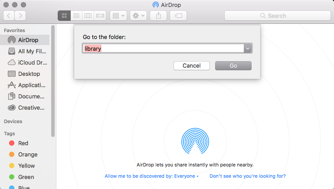Image resolution: width=334 pixels, height=189 pixels.
Task: Select the Orange tag
Action: (25, 154)
